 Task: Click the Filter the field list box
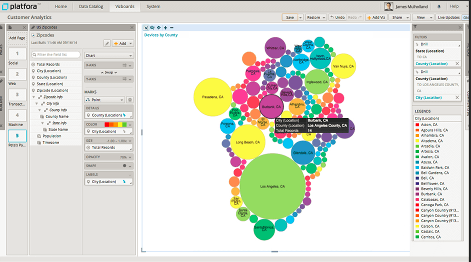55,54
